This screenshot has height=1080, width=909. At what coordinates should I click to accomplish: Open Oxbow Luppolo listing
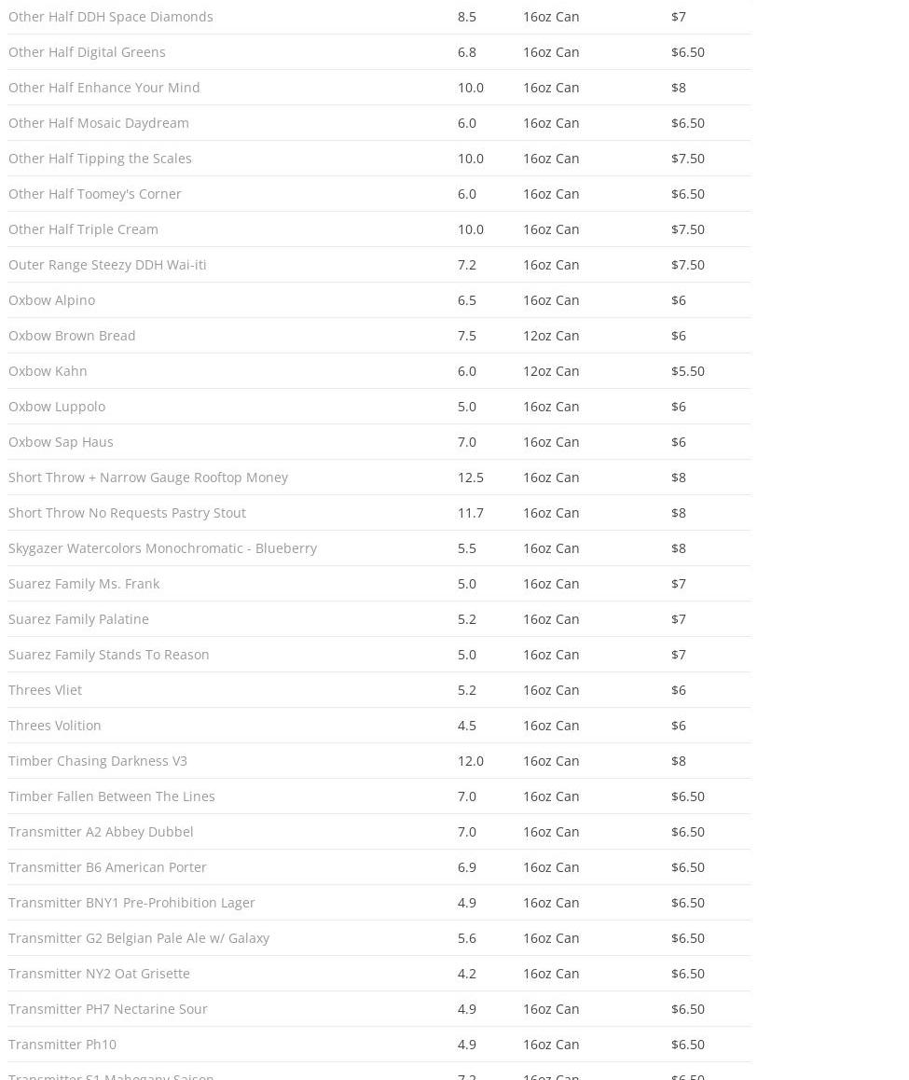pos(57,407)
